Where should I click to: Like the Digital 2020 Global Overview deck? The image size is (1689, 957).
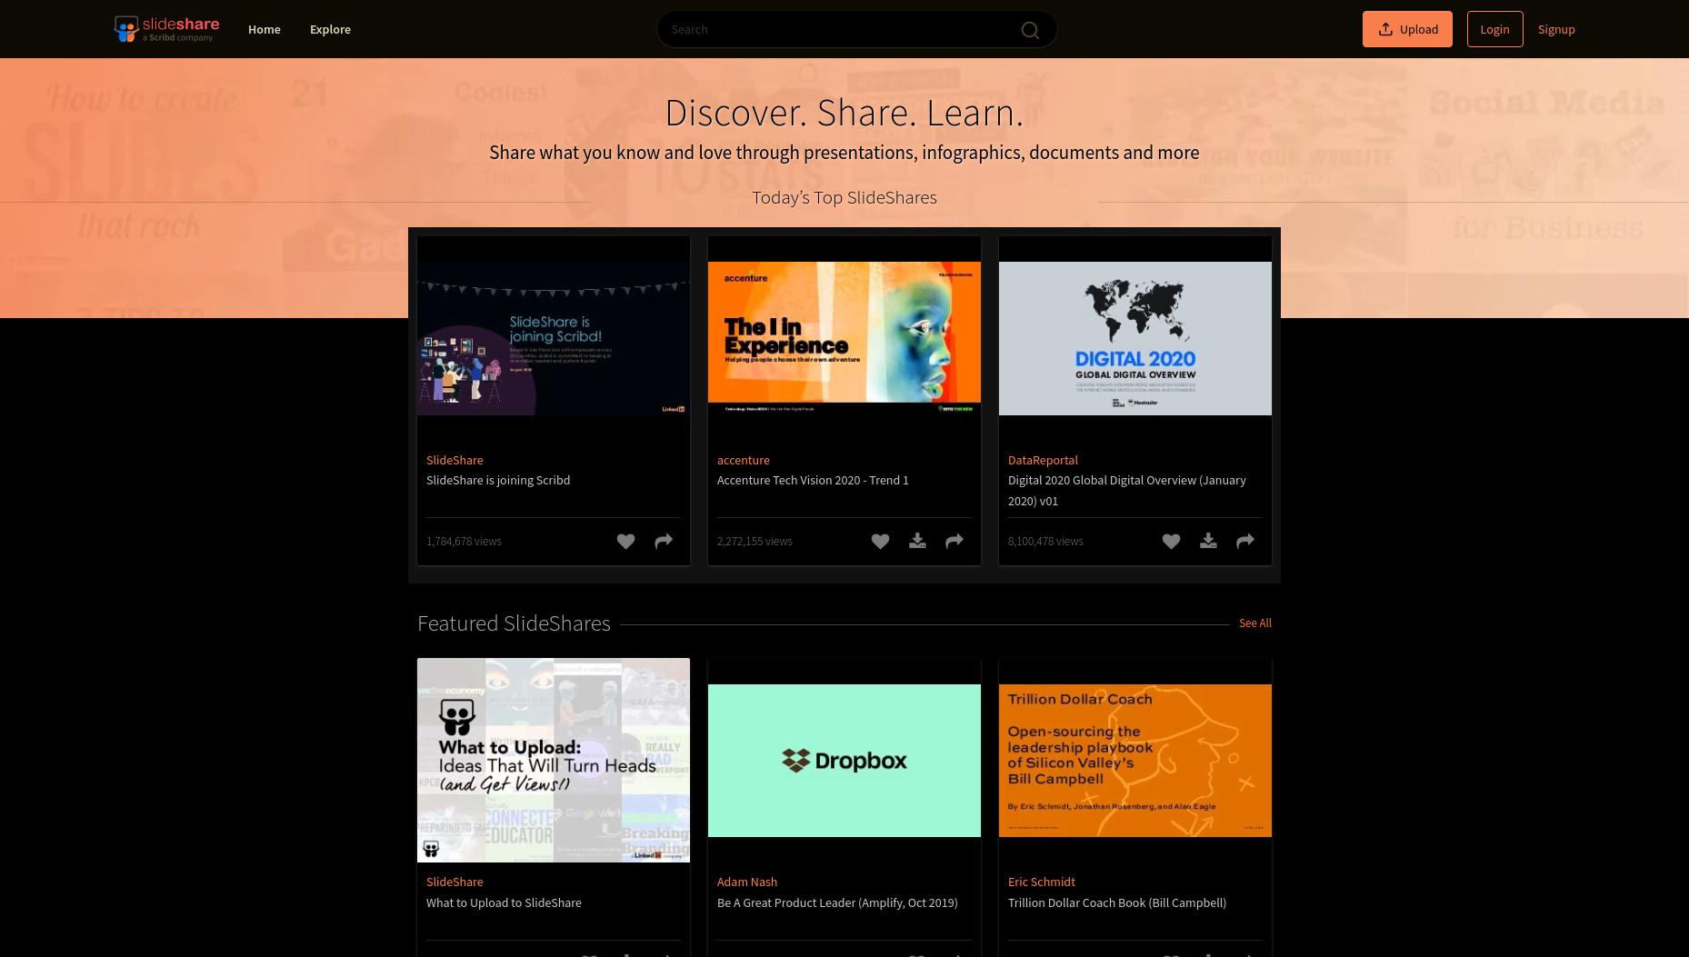point(1171,542)
